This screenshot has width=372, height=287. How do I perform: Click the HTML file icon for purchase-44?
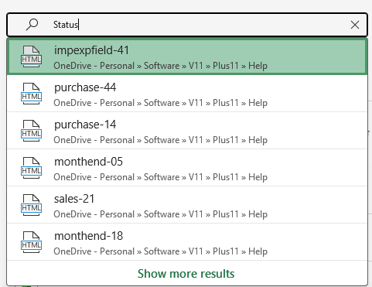pos(31,94)
